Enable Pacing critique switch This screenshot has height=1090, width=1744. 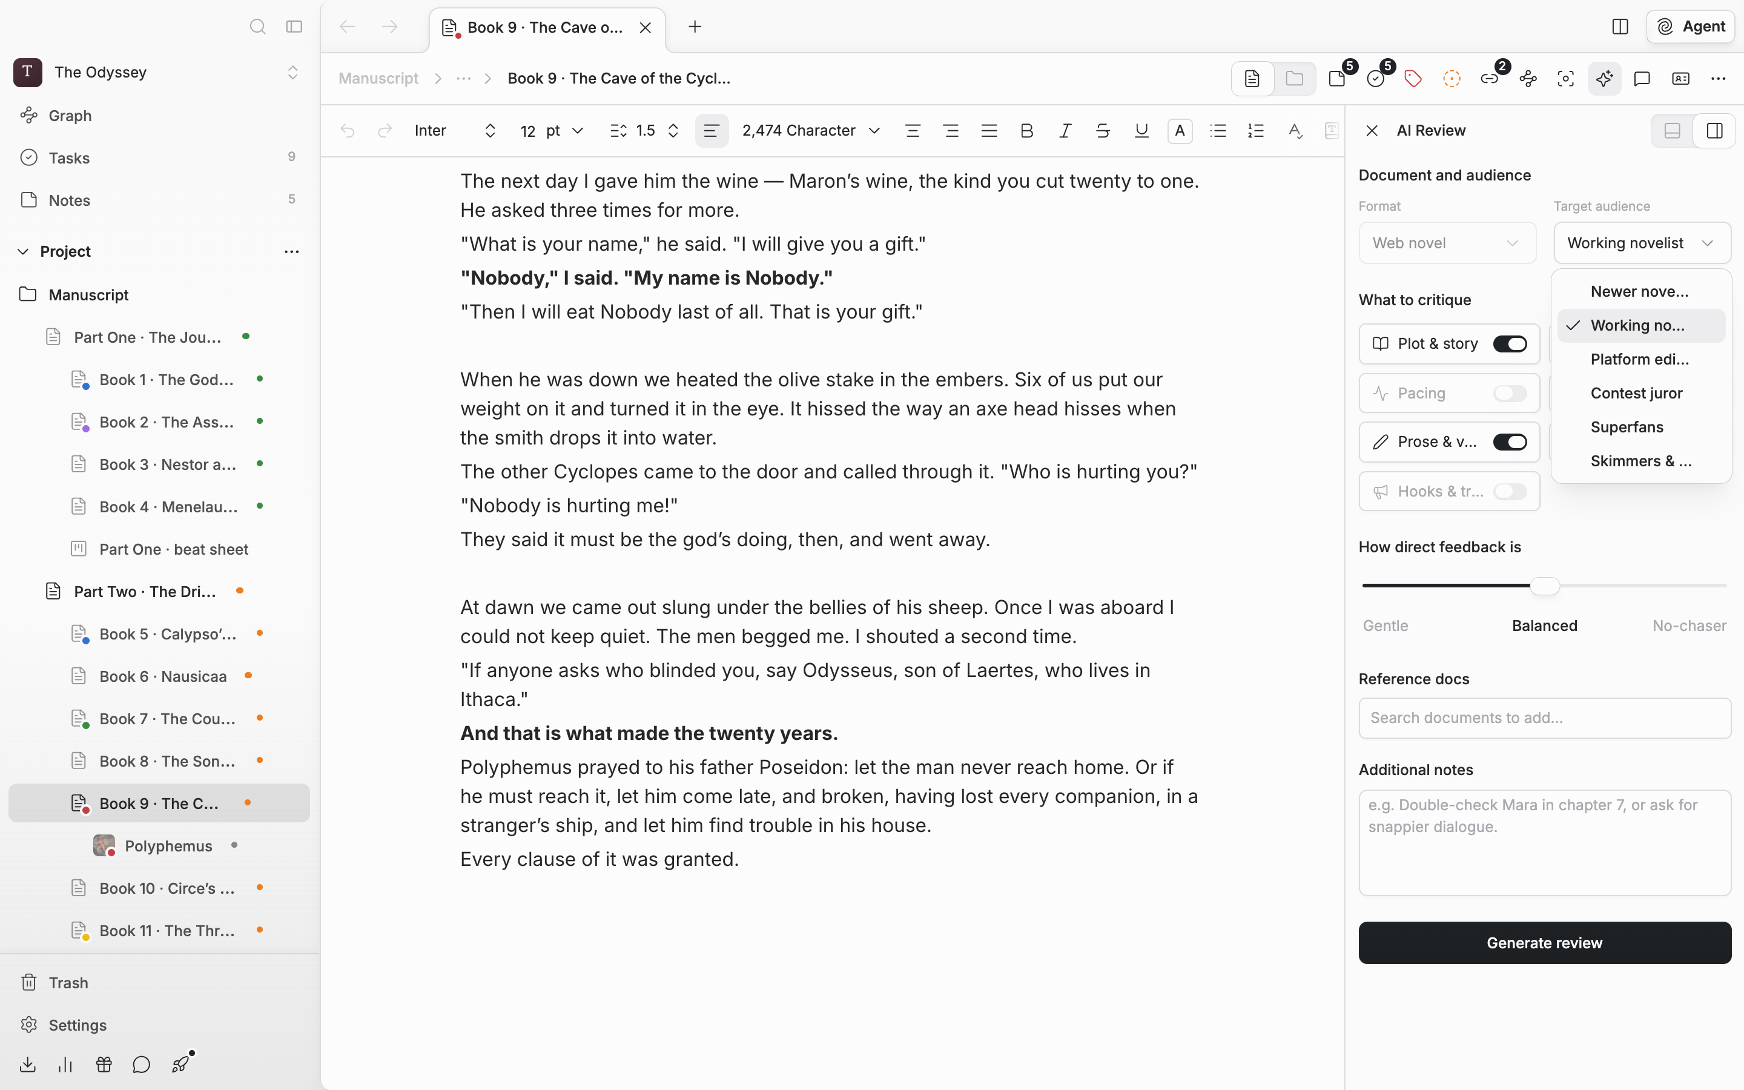pyautogui.click(x=1510, y=393)
